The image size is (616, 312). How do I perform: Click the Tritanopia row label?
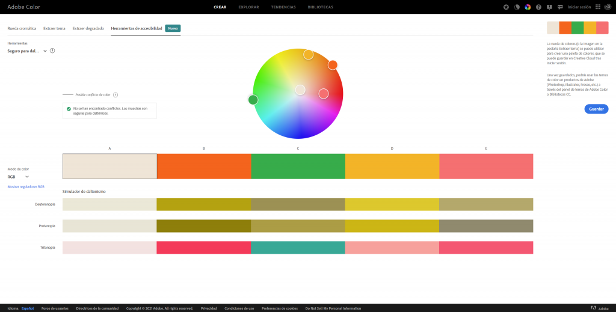tap(48, 248)
